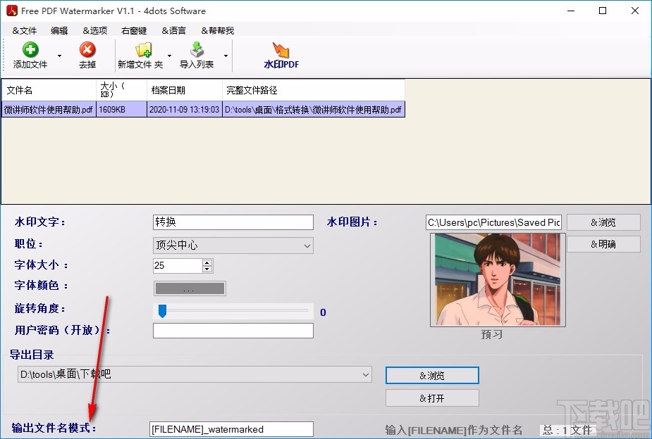This screenshot has height=439, width=652.
Task: Click the 1609KB size cell
Action: (121, 110)
